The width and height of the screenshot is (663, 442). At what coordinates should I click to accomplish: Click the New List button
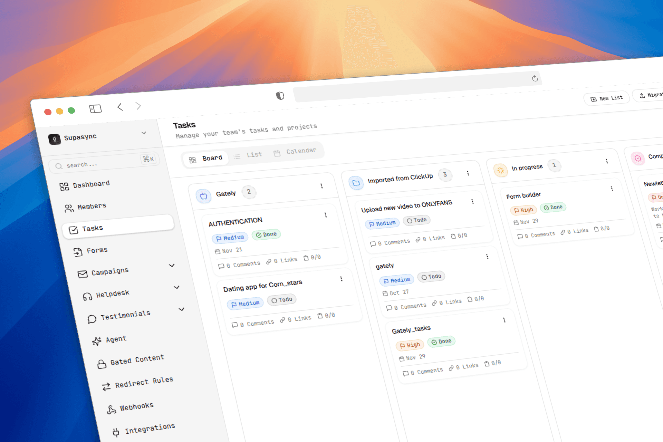tap(606, 98)
